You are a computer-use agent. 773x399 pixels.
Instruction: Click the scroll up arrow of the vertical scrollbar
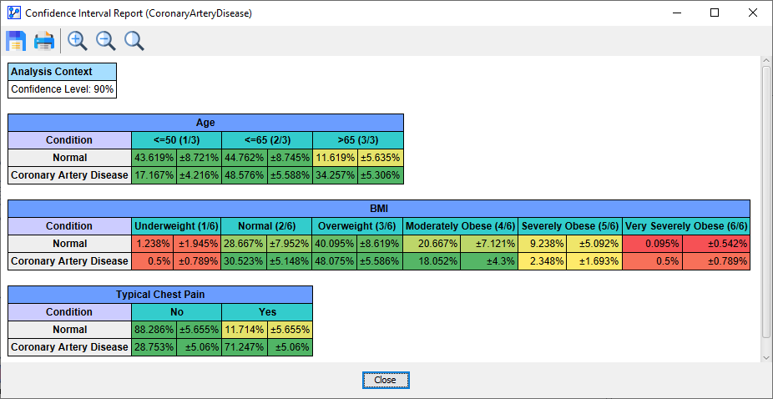tap(766, 62)
